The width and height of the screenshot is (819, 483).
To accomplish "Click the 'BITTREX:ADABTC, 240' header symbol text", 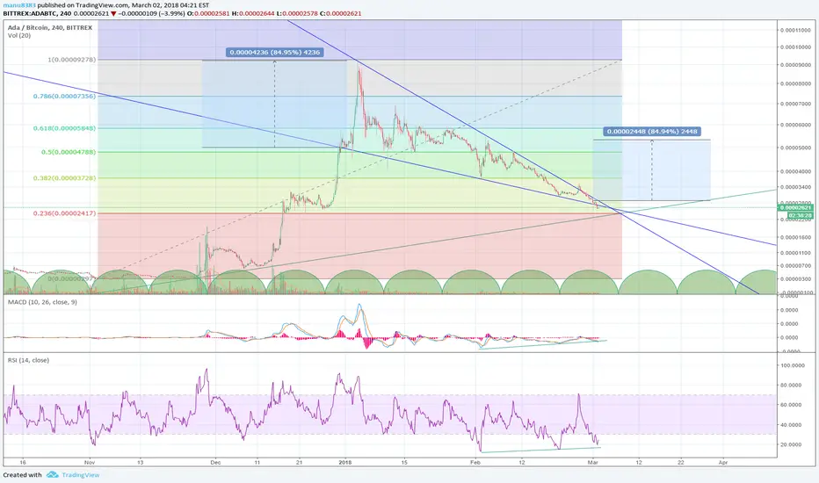I will click(37, 13).
